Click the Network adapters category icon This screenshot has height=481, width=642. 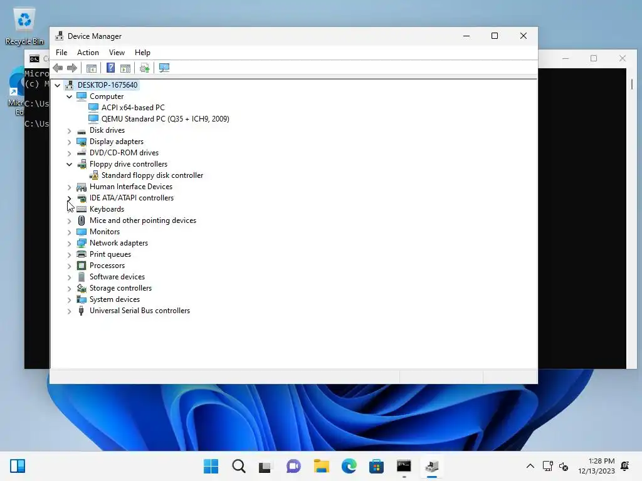(82, 243)
